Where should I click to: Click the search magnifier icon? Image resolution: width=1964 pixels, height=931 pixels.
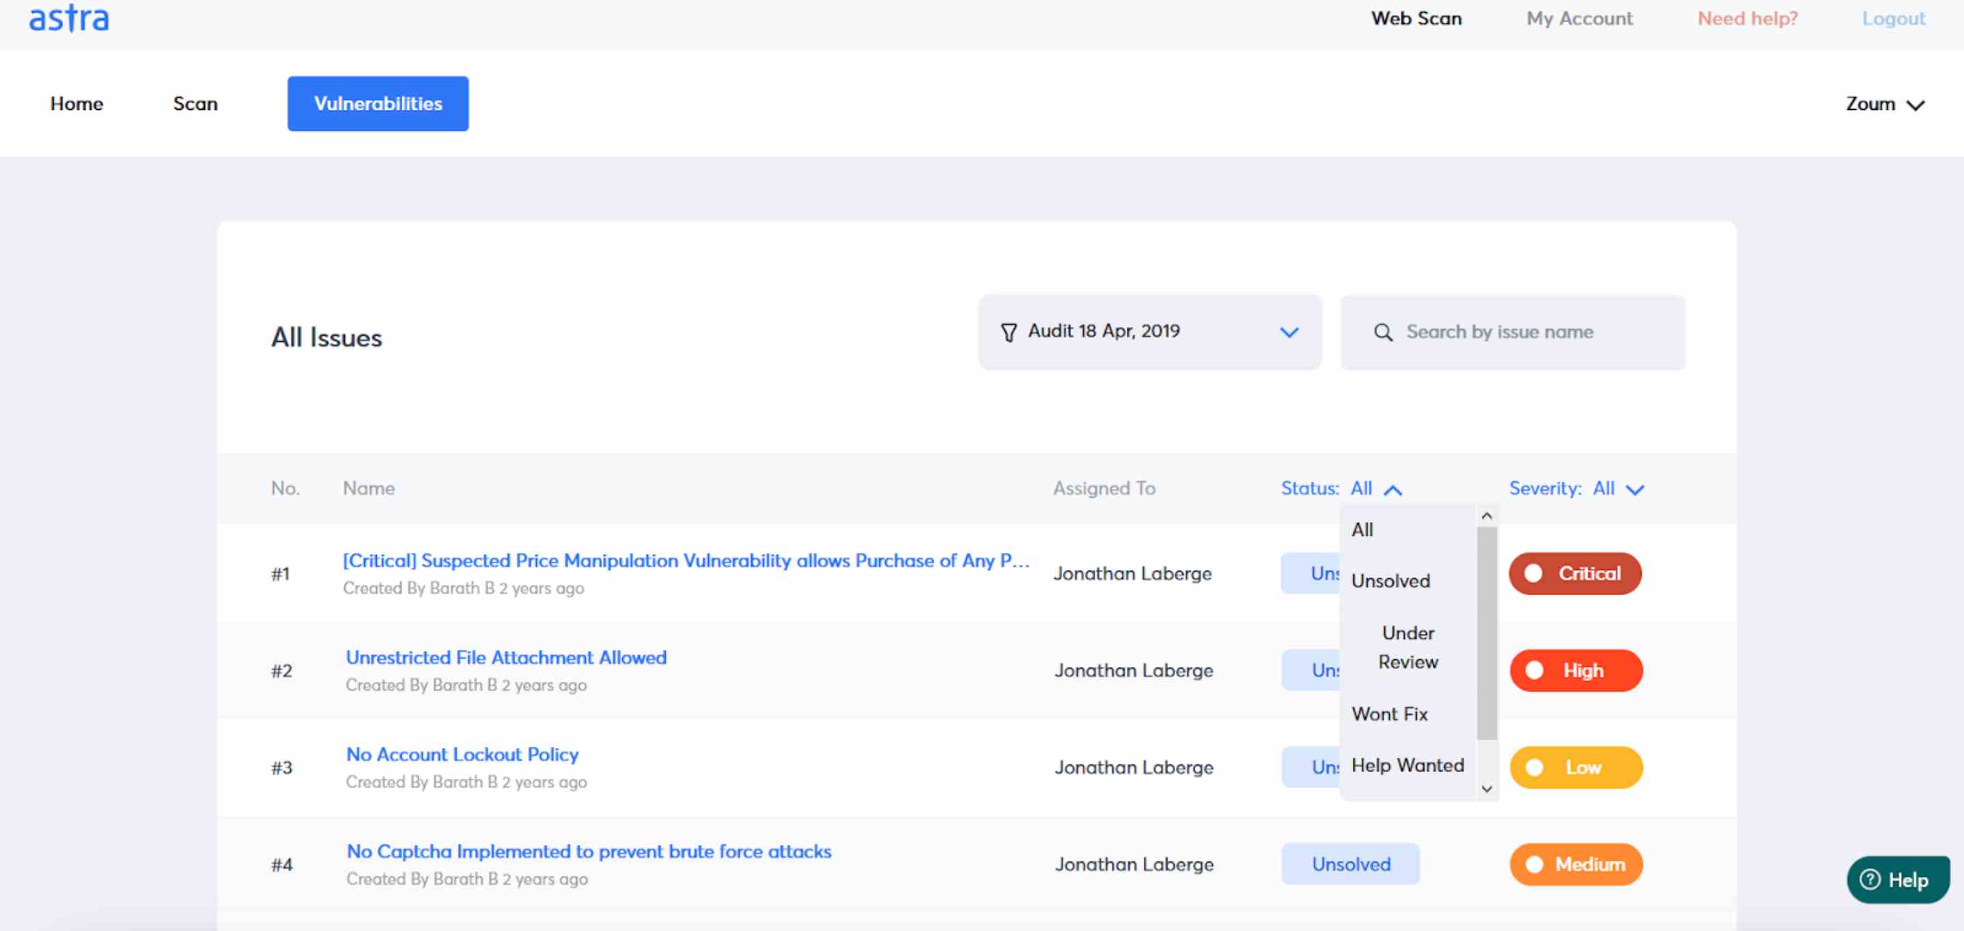1382,333
